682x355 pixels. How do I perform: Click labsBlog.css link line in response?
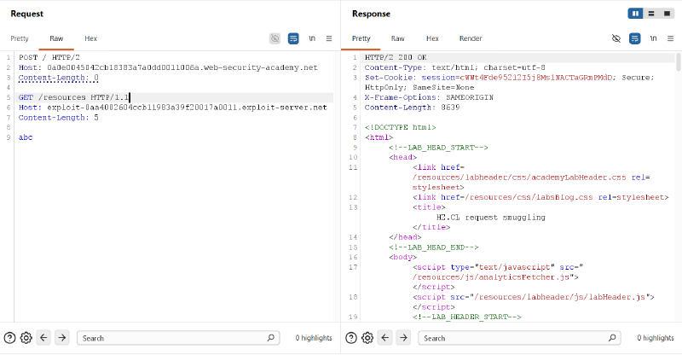[540, 197]
